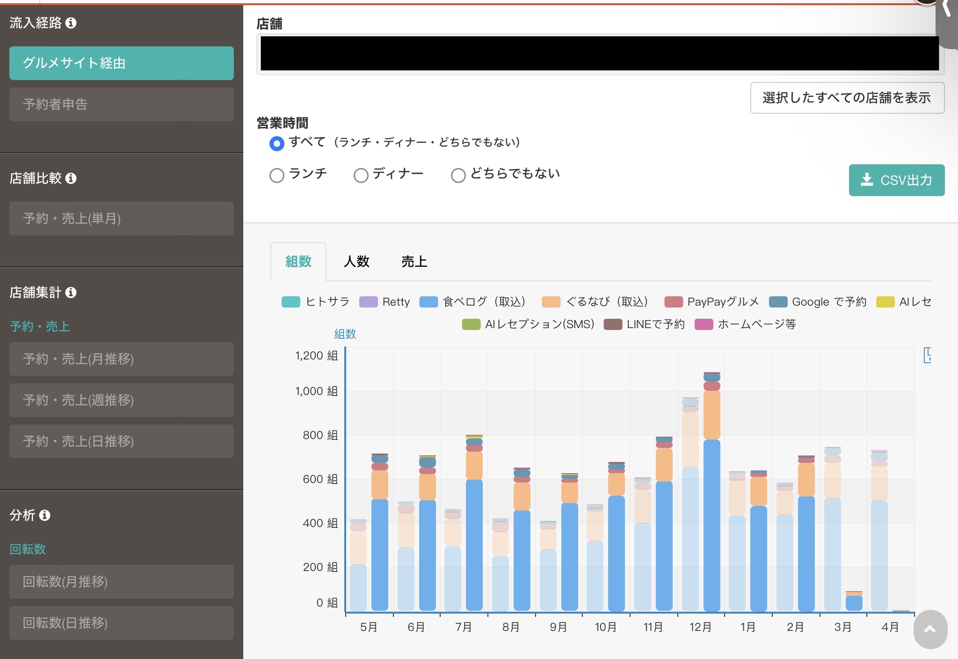This screenshot has width=958, height=659.
Task: Switch to the 売上 tab
Action: (x=414, y=261)
